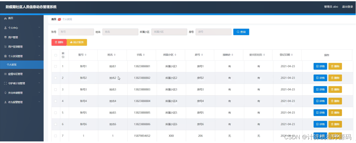Click the magnifier icon in 查询 button
Screen dimensions: 356x143
point(238,32)
